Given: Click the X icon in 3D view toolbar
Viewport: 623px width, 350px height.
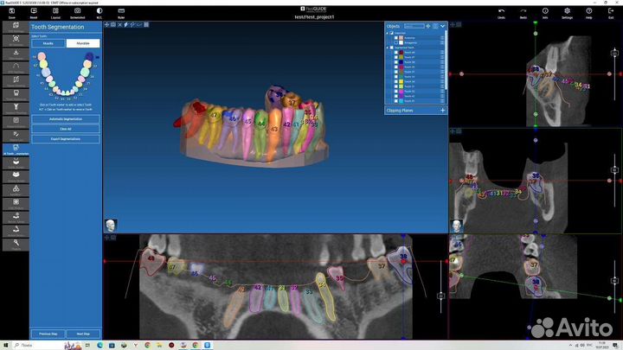Looking at the screenshot, I should pos(119,24).
